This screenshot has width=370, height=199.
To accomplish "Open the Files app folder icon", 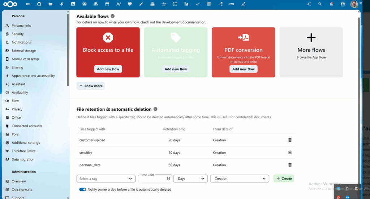I will pos(51,4).
